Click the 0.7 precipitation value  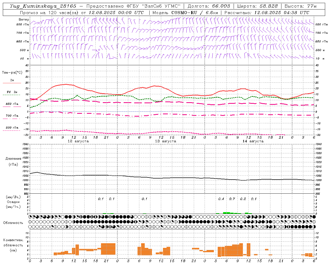(x=232, y=199)
